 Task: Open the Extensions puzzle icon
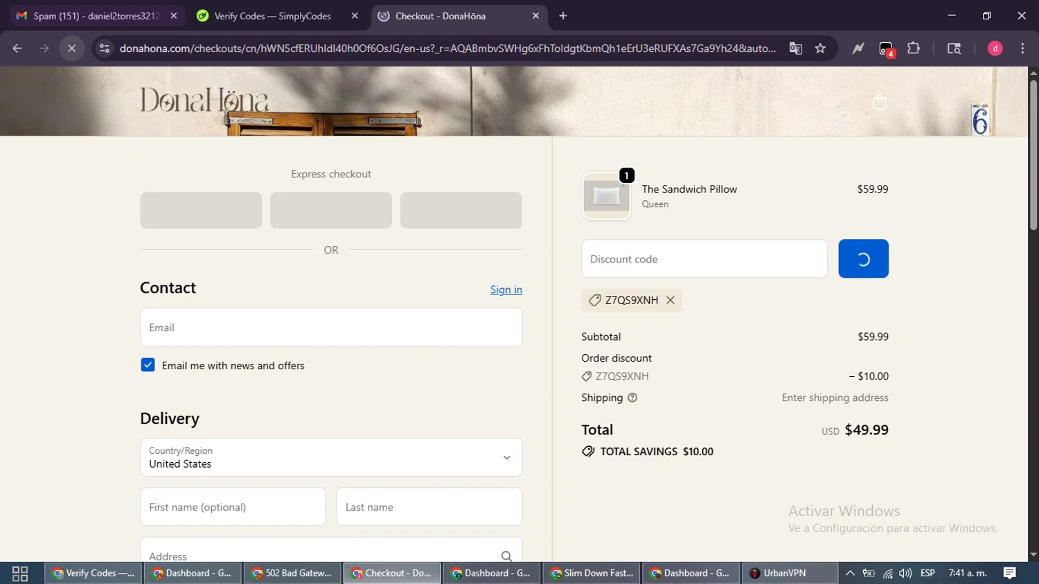[x=914, y=48]
